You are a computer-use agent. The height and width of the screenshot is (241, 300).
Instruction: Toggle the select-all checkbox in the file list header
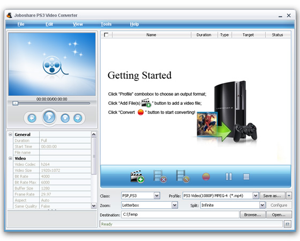[106, 35]
